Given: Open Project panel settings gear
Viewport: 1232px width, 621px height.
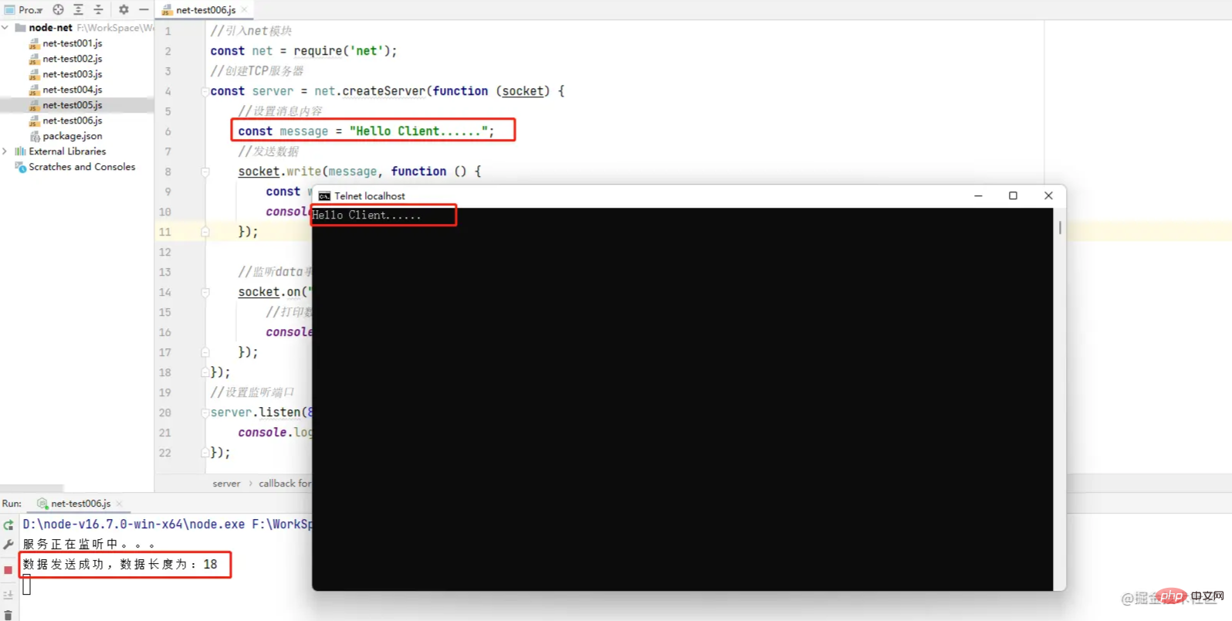Looking at the screenshot, I should click(x=124, y=10).
